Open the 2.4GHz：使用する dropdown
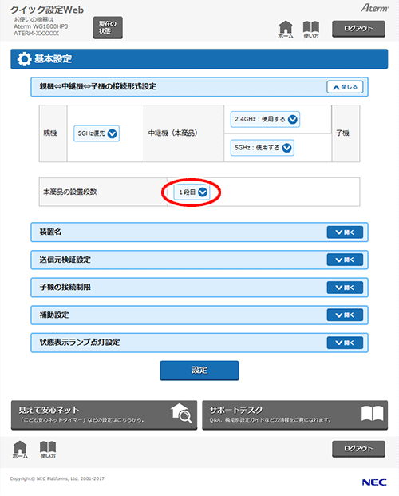 coord(265,119)
